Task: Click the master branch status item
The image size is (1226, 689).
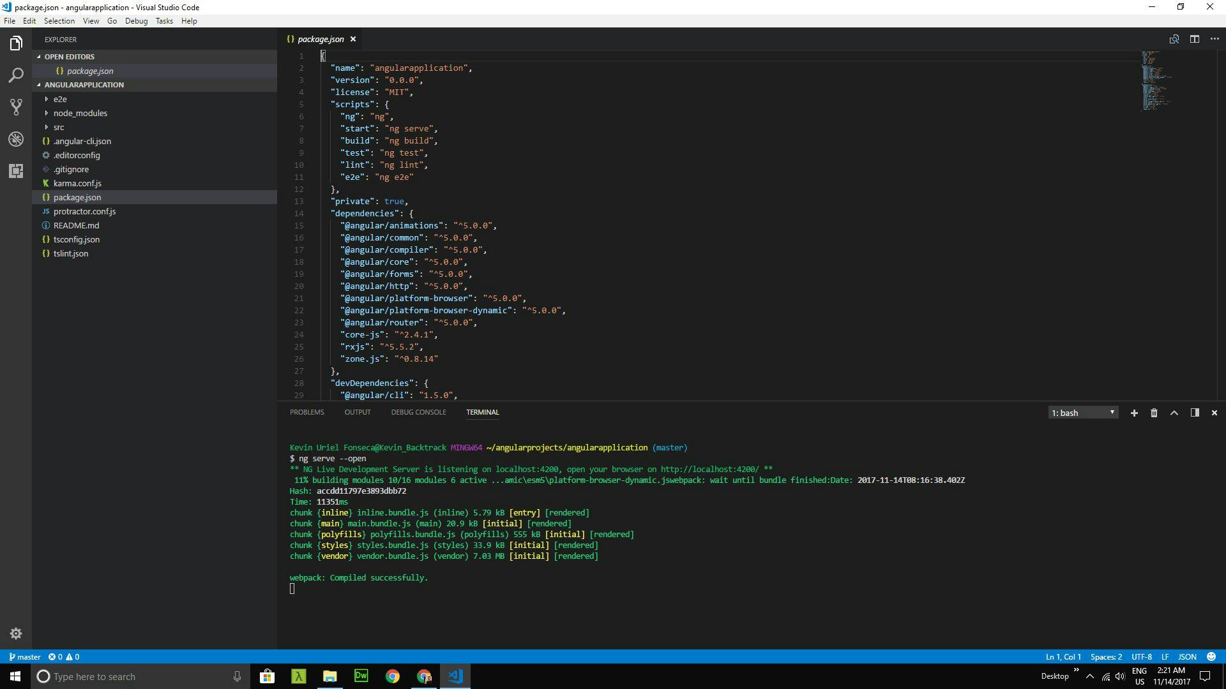Action: point(25,656)
